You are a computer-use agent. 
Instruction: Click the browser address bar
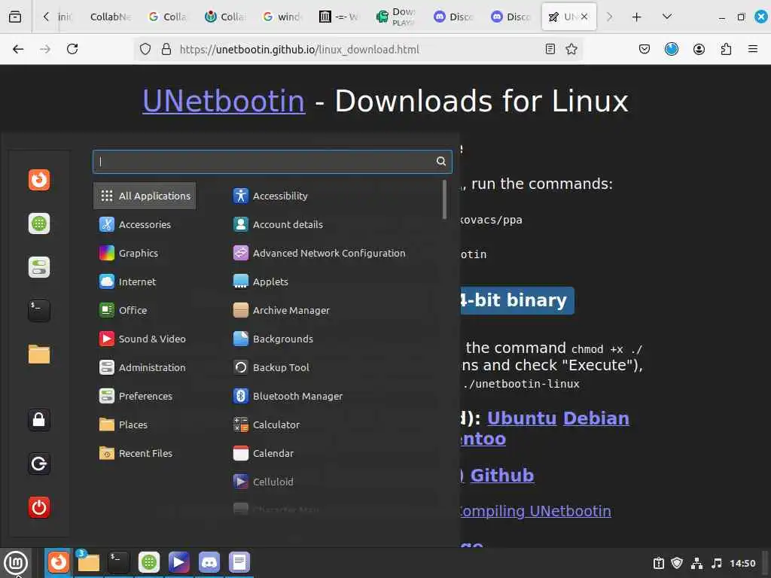[359, 49]
